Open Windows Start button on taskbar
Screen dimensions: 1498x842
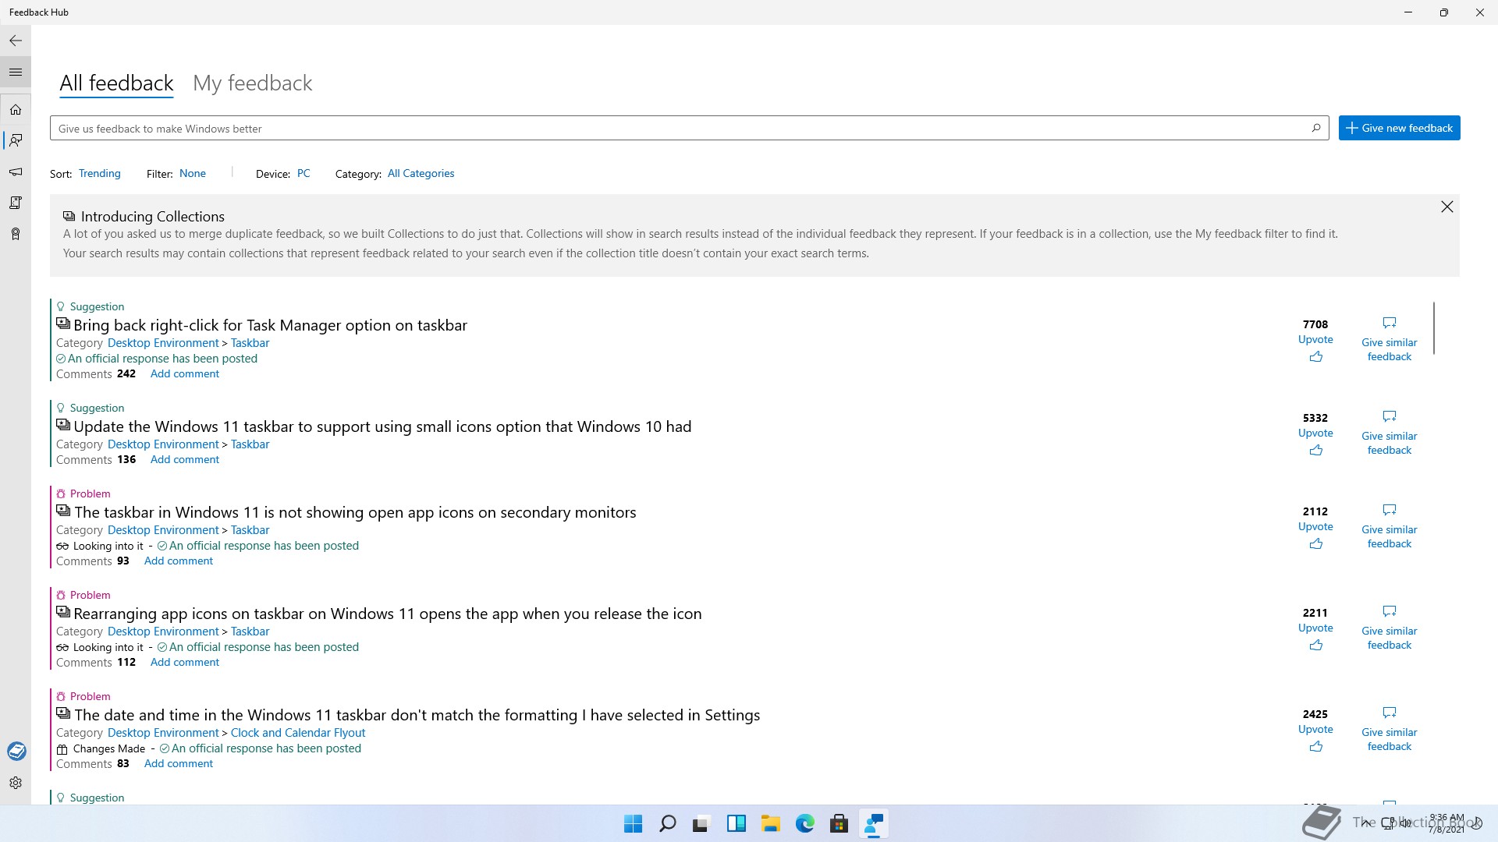click(633, 823)
